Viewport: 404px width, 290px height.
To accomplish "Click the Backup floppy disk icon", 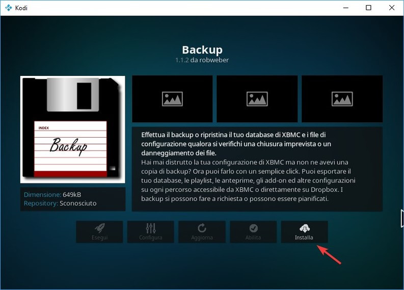I will 73,129.
